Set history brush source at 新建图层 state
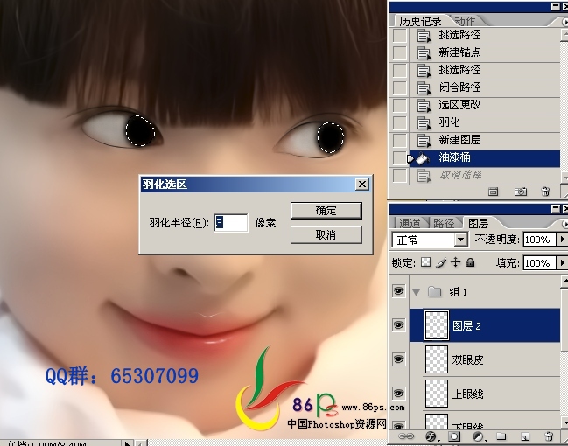Viewport: 568px width, 446px height. (x=400, y=141)
